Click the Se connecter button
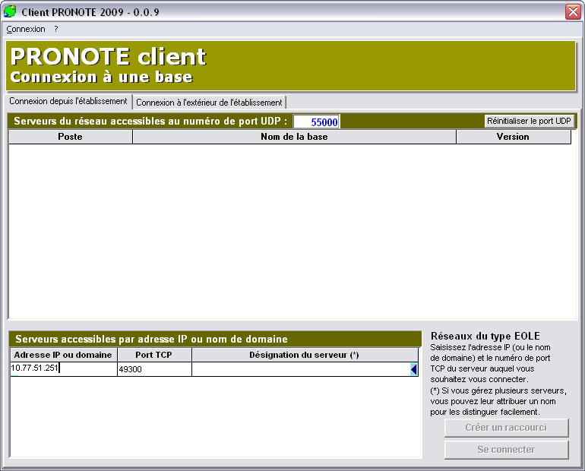Viewport: 585px width, 471px height. tap(506, 450)
